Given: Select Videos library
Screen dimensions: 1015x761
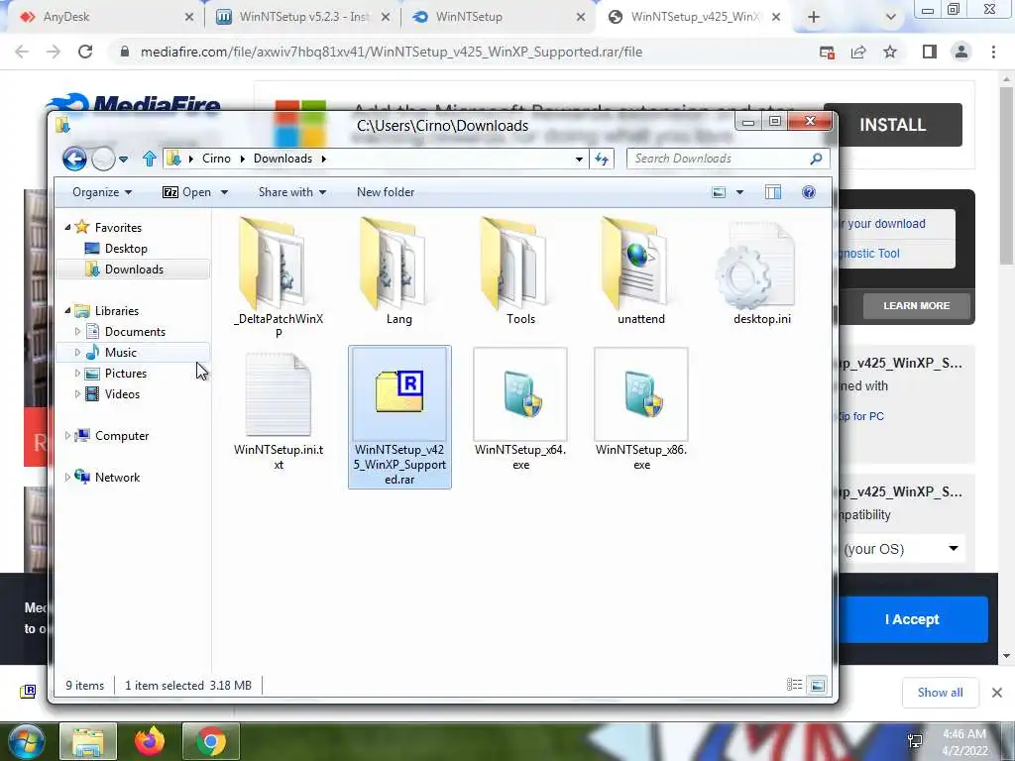Looking at the screenshot, I should [122, 394].
